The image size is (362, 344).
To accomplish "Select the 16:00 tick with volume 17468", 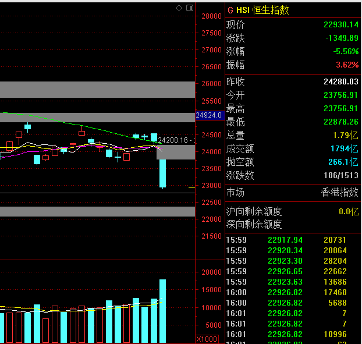I will coord(293,293).
